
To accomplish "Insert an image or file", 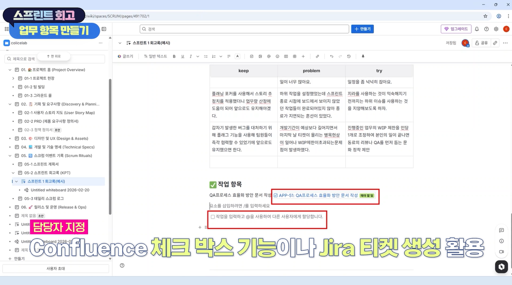I will 260,56.
